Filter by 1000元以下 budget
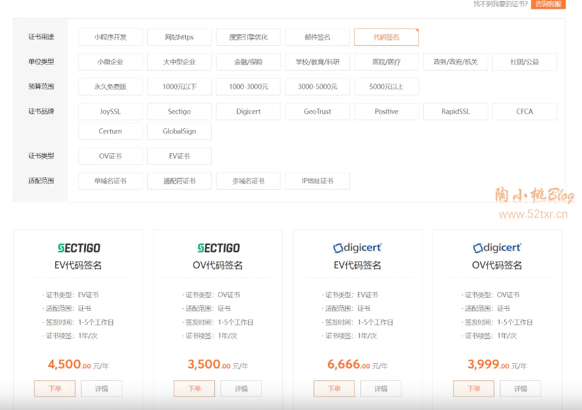The image size is (582, 410). click(x=179, y=87)
